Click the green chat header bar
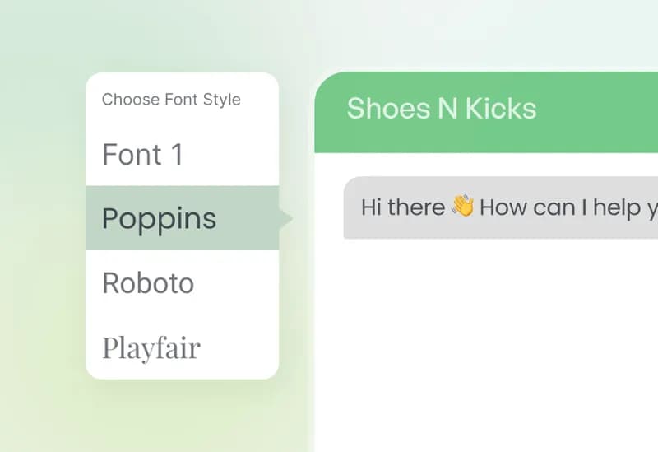This screenshot has height=452, width=658. tap(486, 112)
